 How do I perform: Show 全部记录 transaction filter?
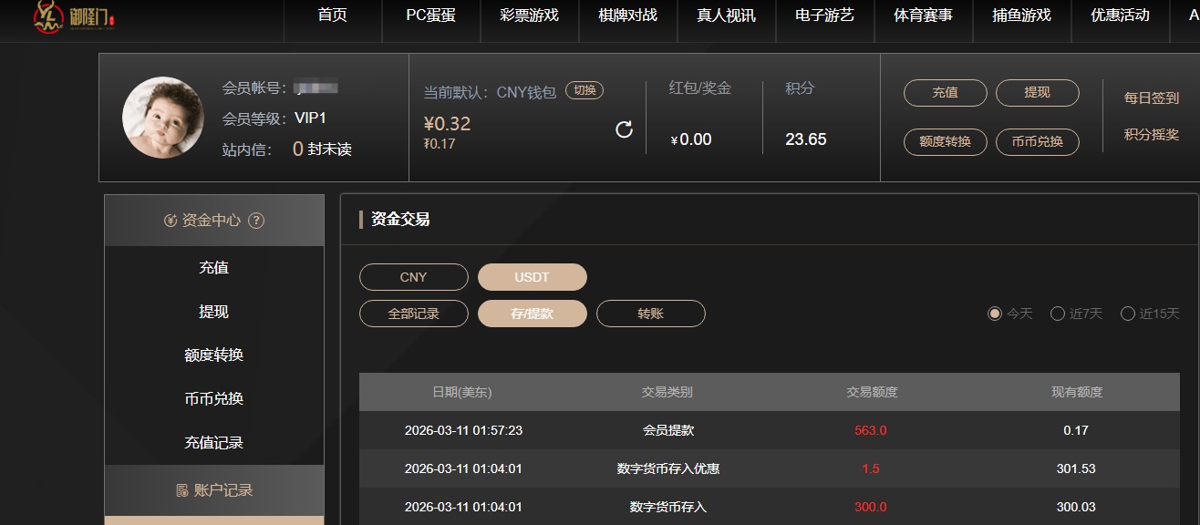pos(413,314)
